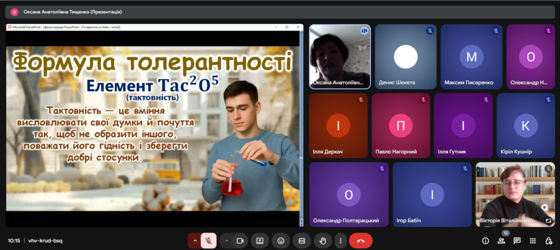Image resolution: width=560 pixels, height=250 pixels.
Task: Open the chat with everyone panel
Action: 517,241
